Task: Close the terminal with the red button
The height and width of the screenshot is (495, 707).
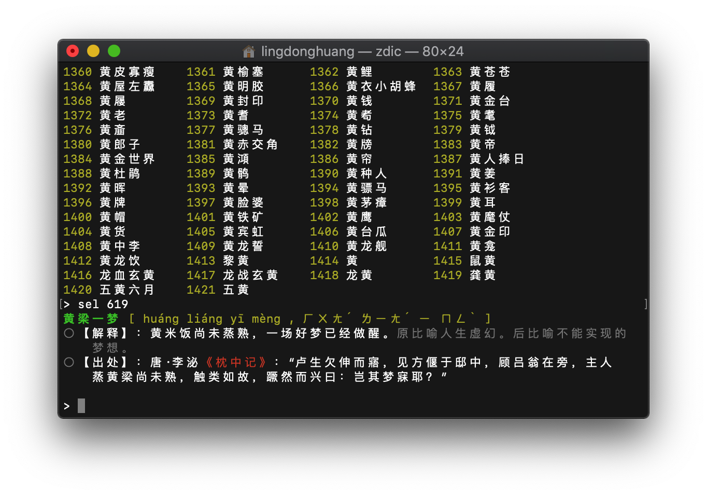Action: 73,51
